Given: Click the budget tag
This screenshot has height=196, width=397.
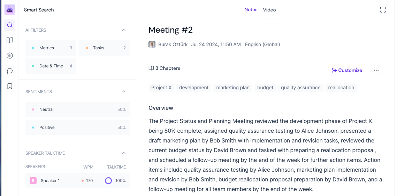Looking at the screenshot, I should pos(265,88).
